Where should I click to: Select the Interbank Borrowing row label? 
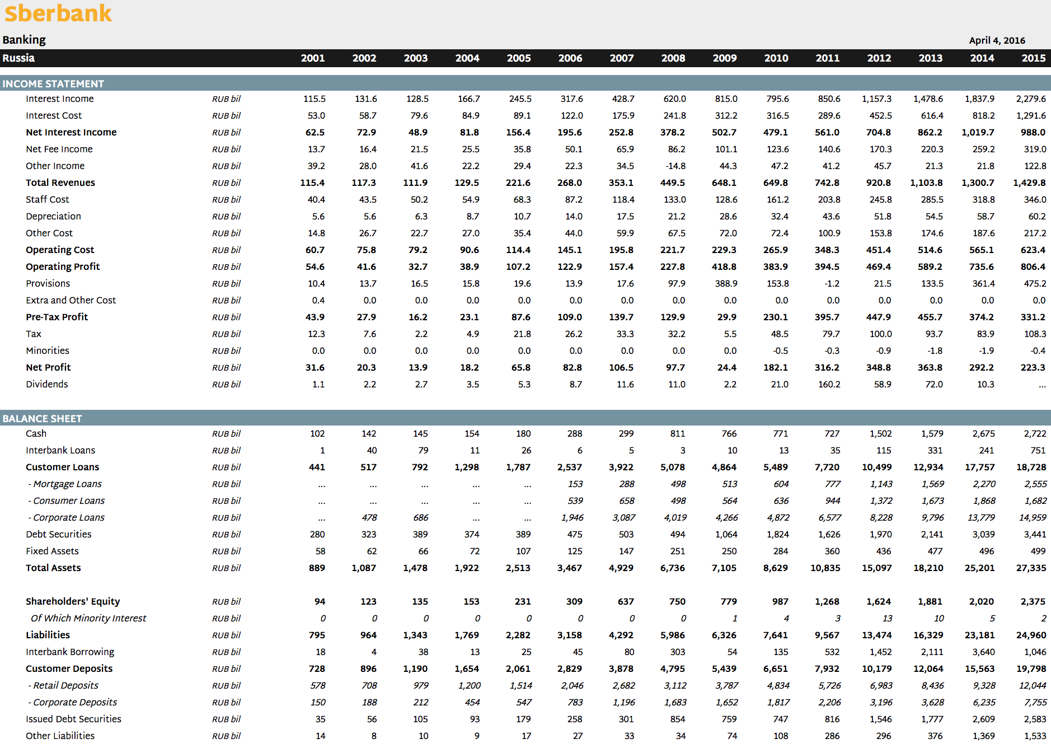click(x=70, y=652)
